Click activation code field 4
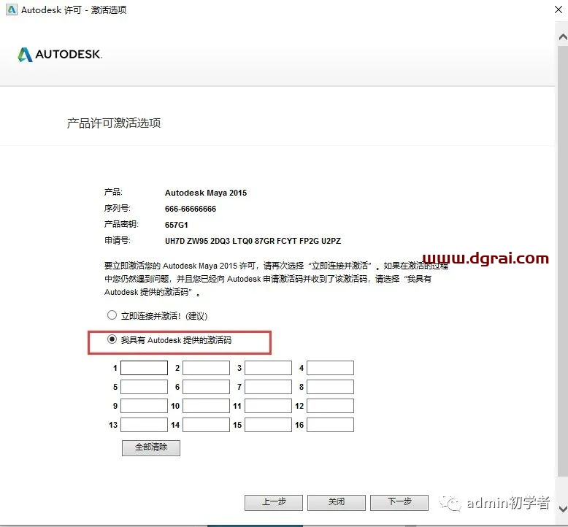Image resolution: width=568 pixels, height=527 pixels. (x=331, y=368)
